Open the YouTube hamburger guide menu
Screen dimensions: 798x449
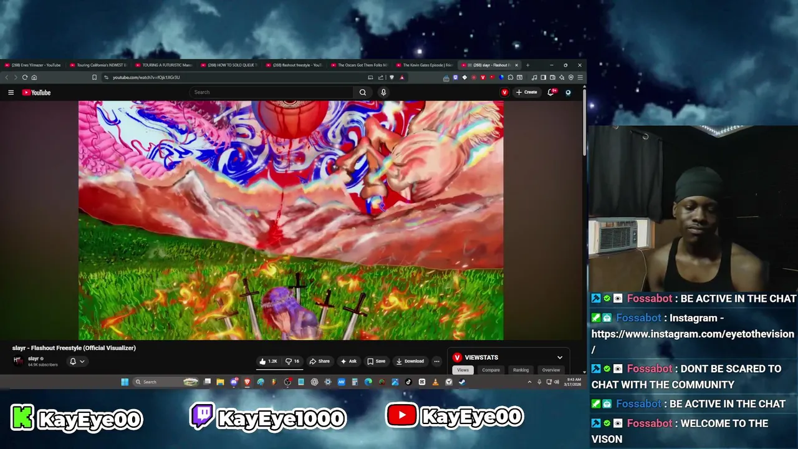[11, 92]
